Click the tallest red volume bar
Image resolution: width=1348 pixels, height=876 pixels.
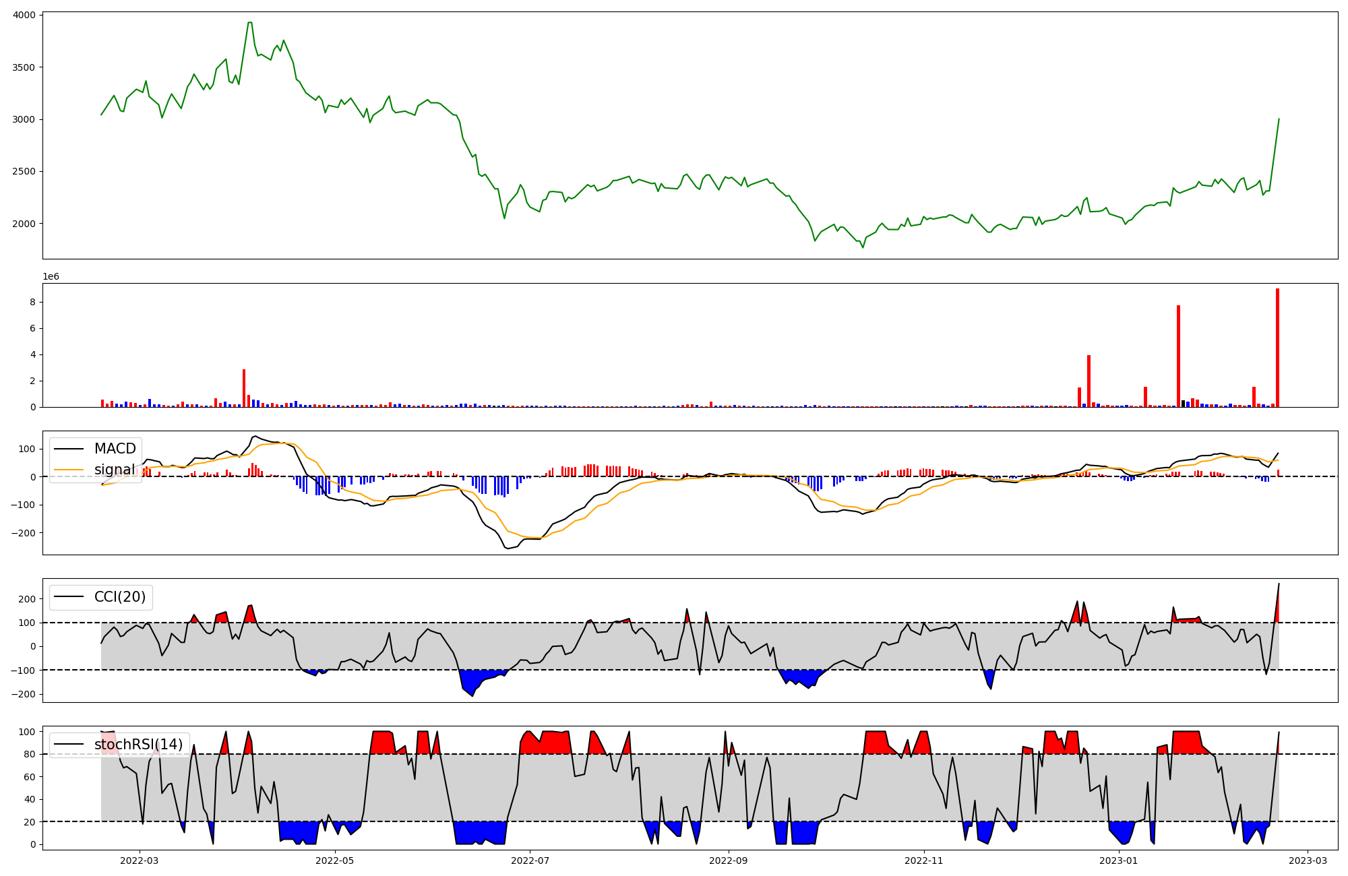(1277, 348)
